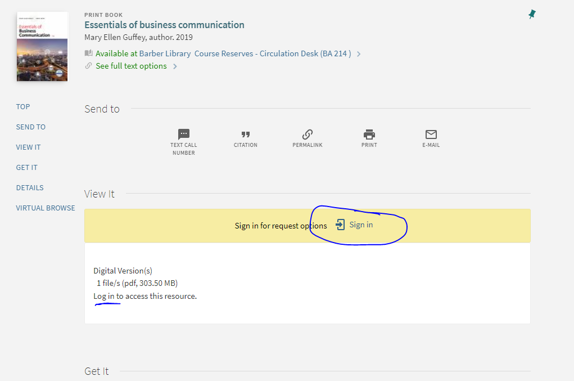Select the book availability icon
This screenshot has height=381, width=574.
(88, 53)
